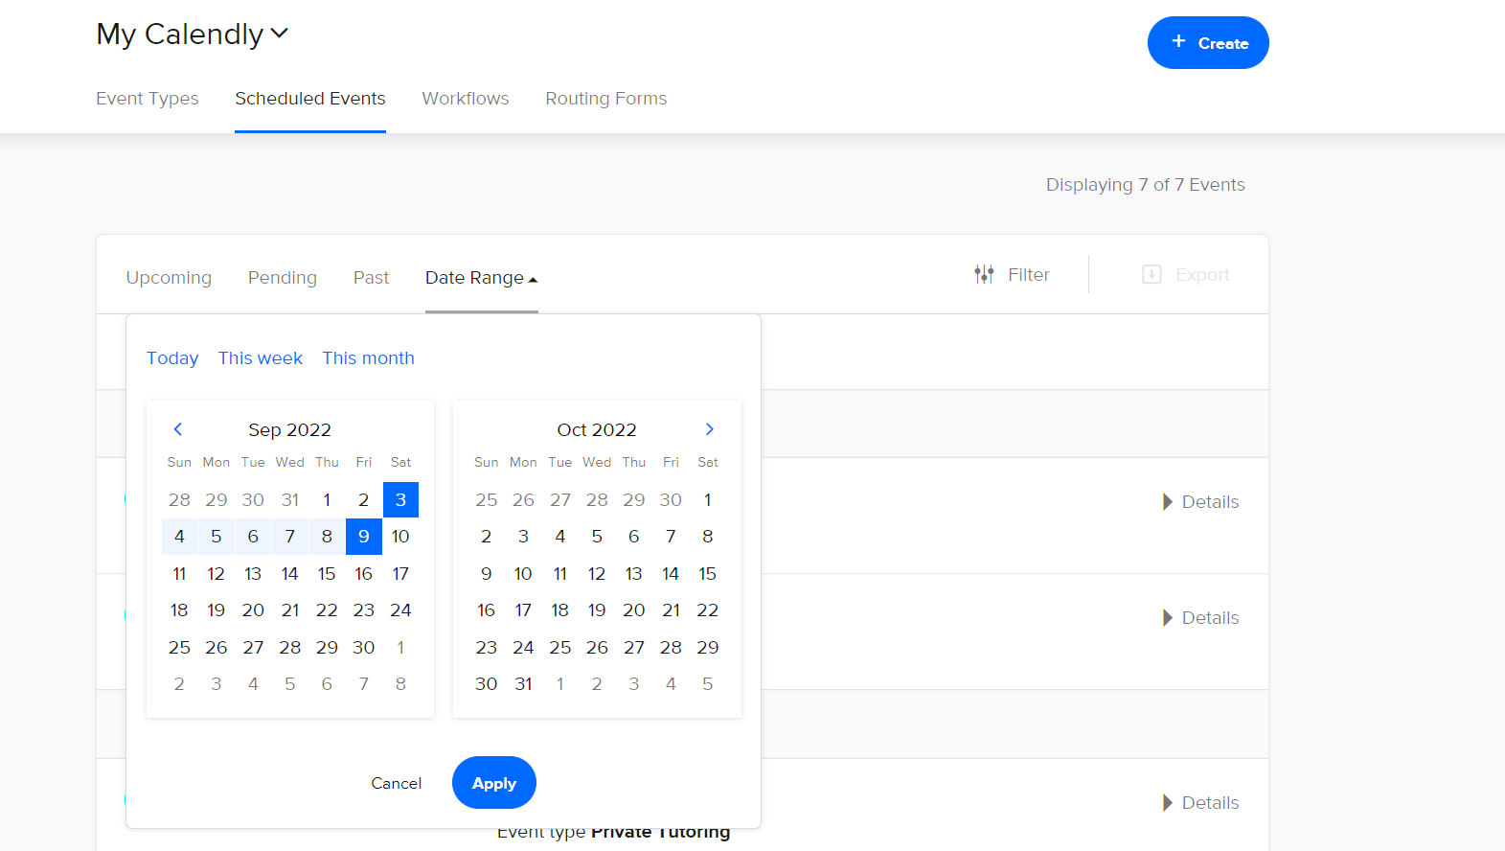Select October 9 in the calendar
The width and height of the screenshot is (1505, 851).
pyautogui.click(x=487, y=574)
